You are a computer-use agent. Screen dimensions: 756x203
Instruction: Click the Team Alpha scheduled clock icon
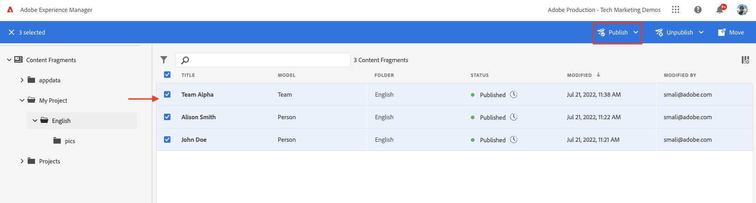[514, 94]
